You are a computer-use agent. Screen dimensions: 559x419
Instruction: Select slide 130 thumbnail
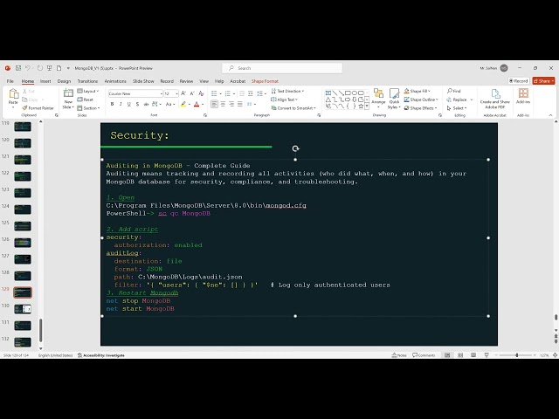point(23,309)
